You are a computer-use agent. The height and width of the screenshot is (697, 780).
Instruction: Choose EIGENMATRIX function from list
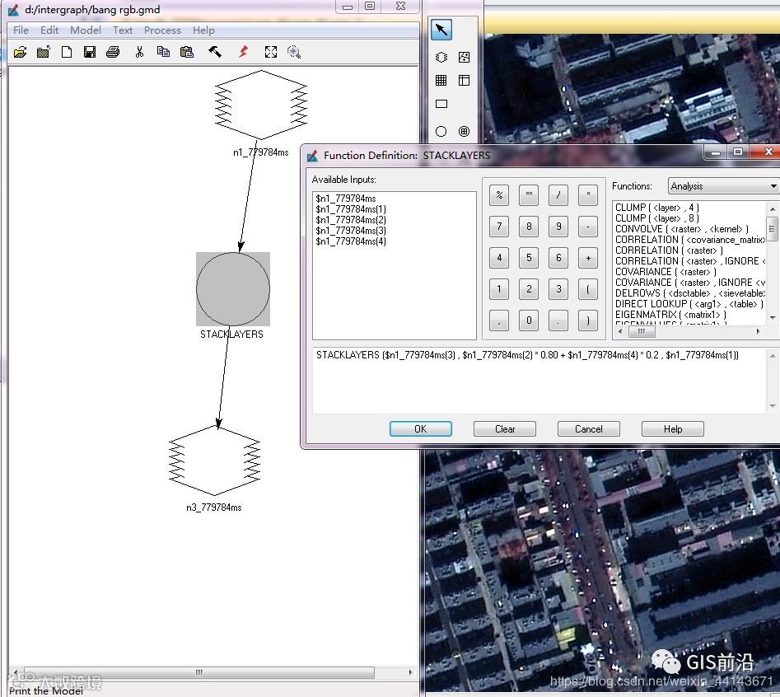(670, 315)
